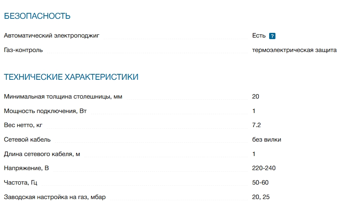
Task: Select the Вес нетто, кг label
Action: (x=23, y=125)
